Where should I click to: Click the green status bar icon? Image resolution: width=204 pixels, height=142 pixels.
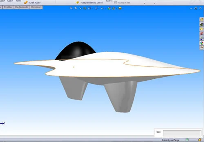point(187,140)
